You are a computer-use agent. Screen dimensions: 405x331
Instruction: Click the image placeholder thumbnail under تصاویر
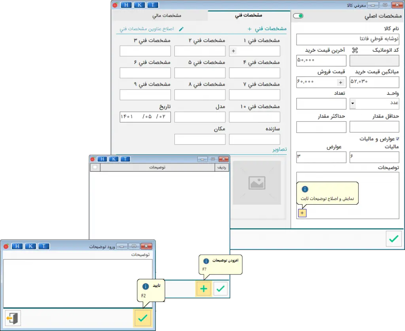(x=257, y=182)
